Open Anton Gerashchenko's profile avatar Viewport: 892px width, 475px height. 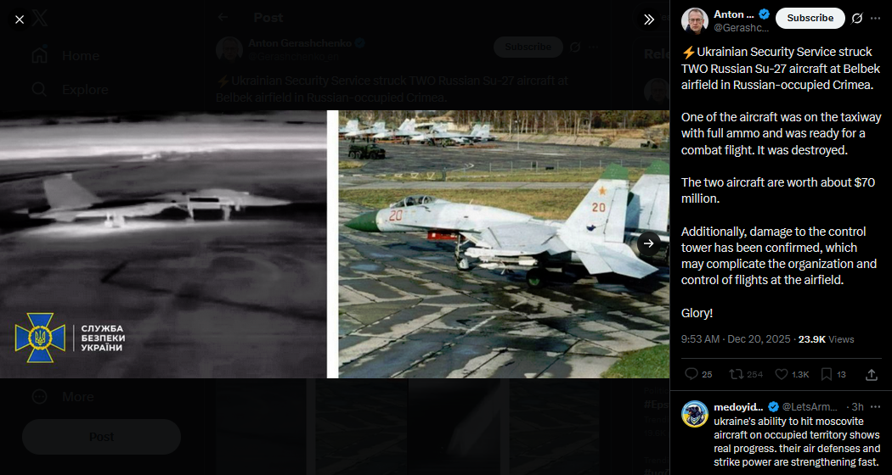pos(695,21)
